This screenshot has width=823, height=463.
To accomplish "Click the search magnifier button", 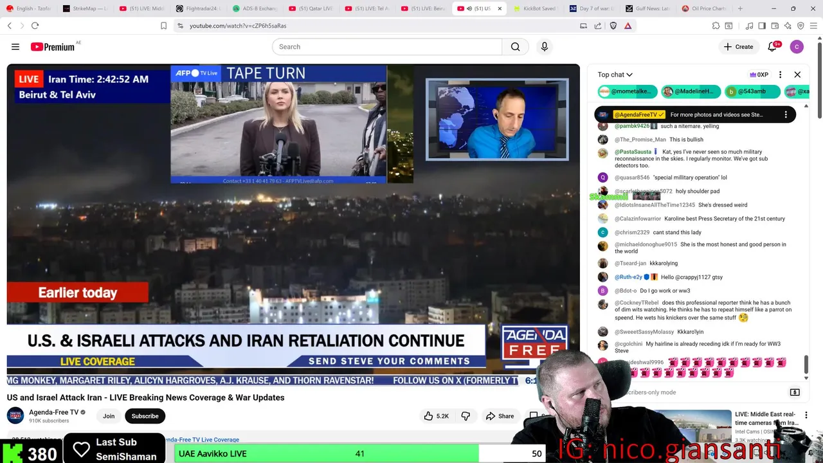I will pyautogui.click(x=515, y=47).
